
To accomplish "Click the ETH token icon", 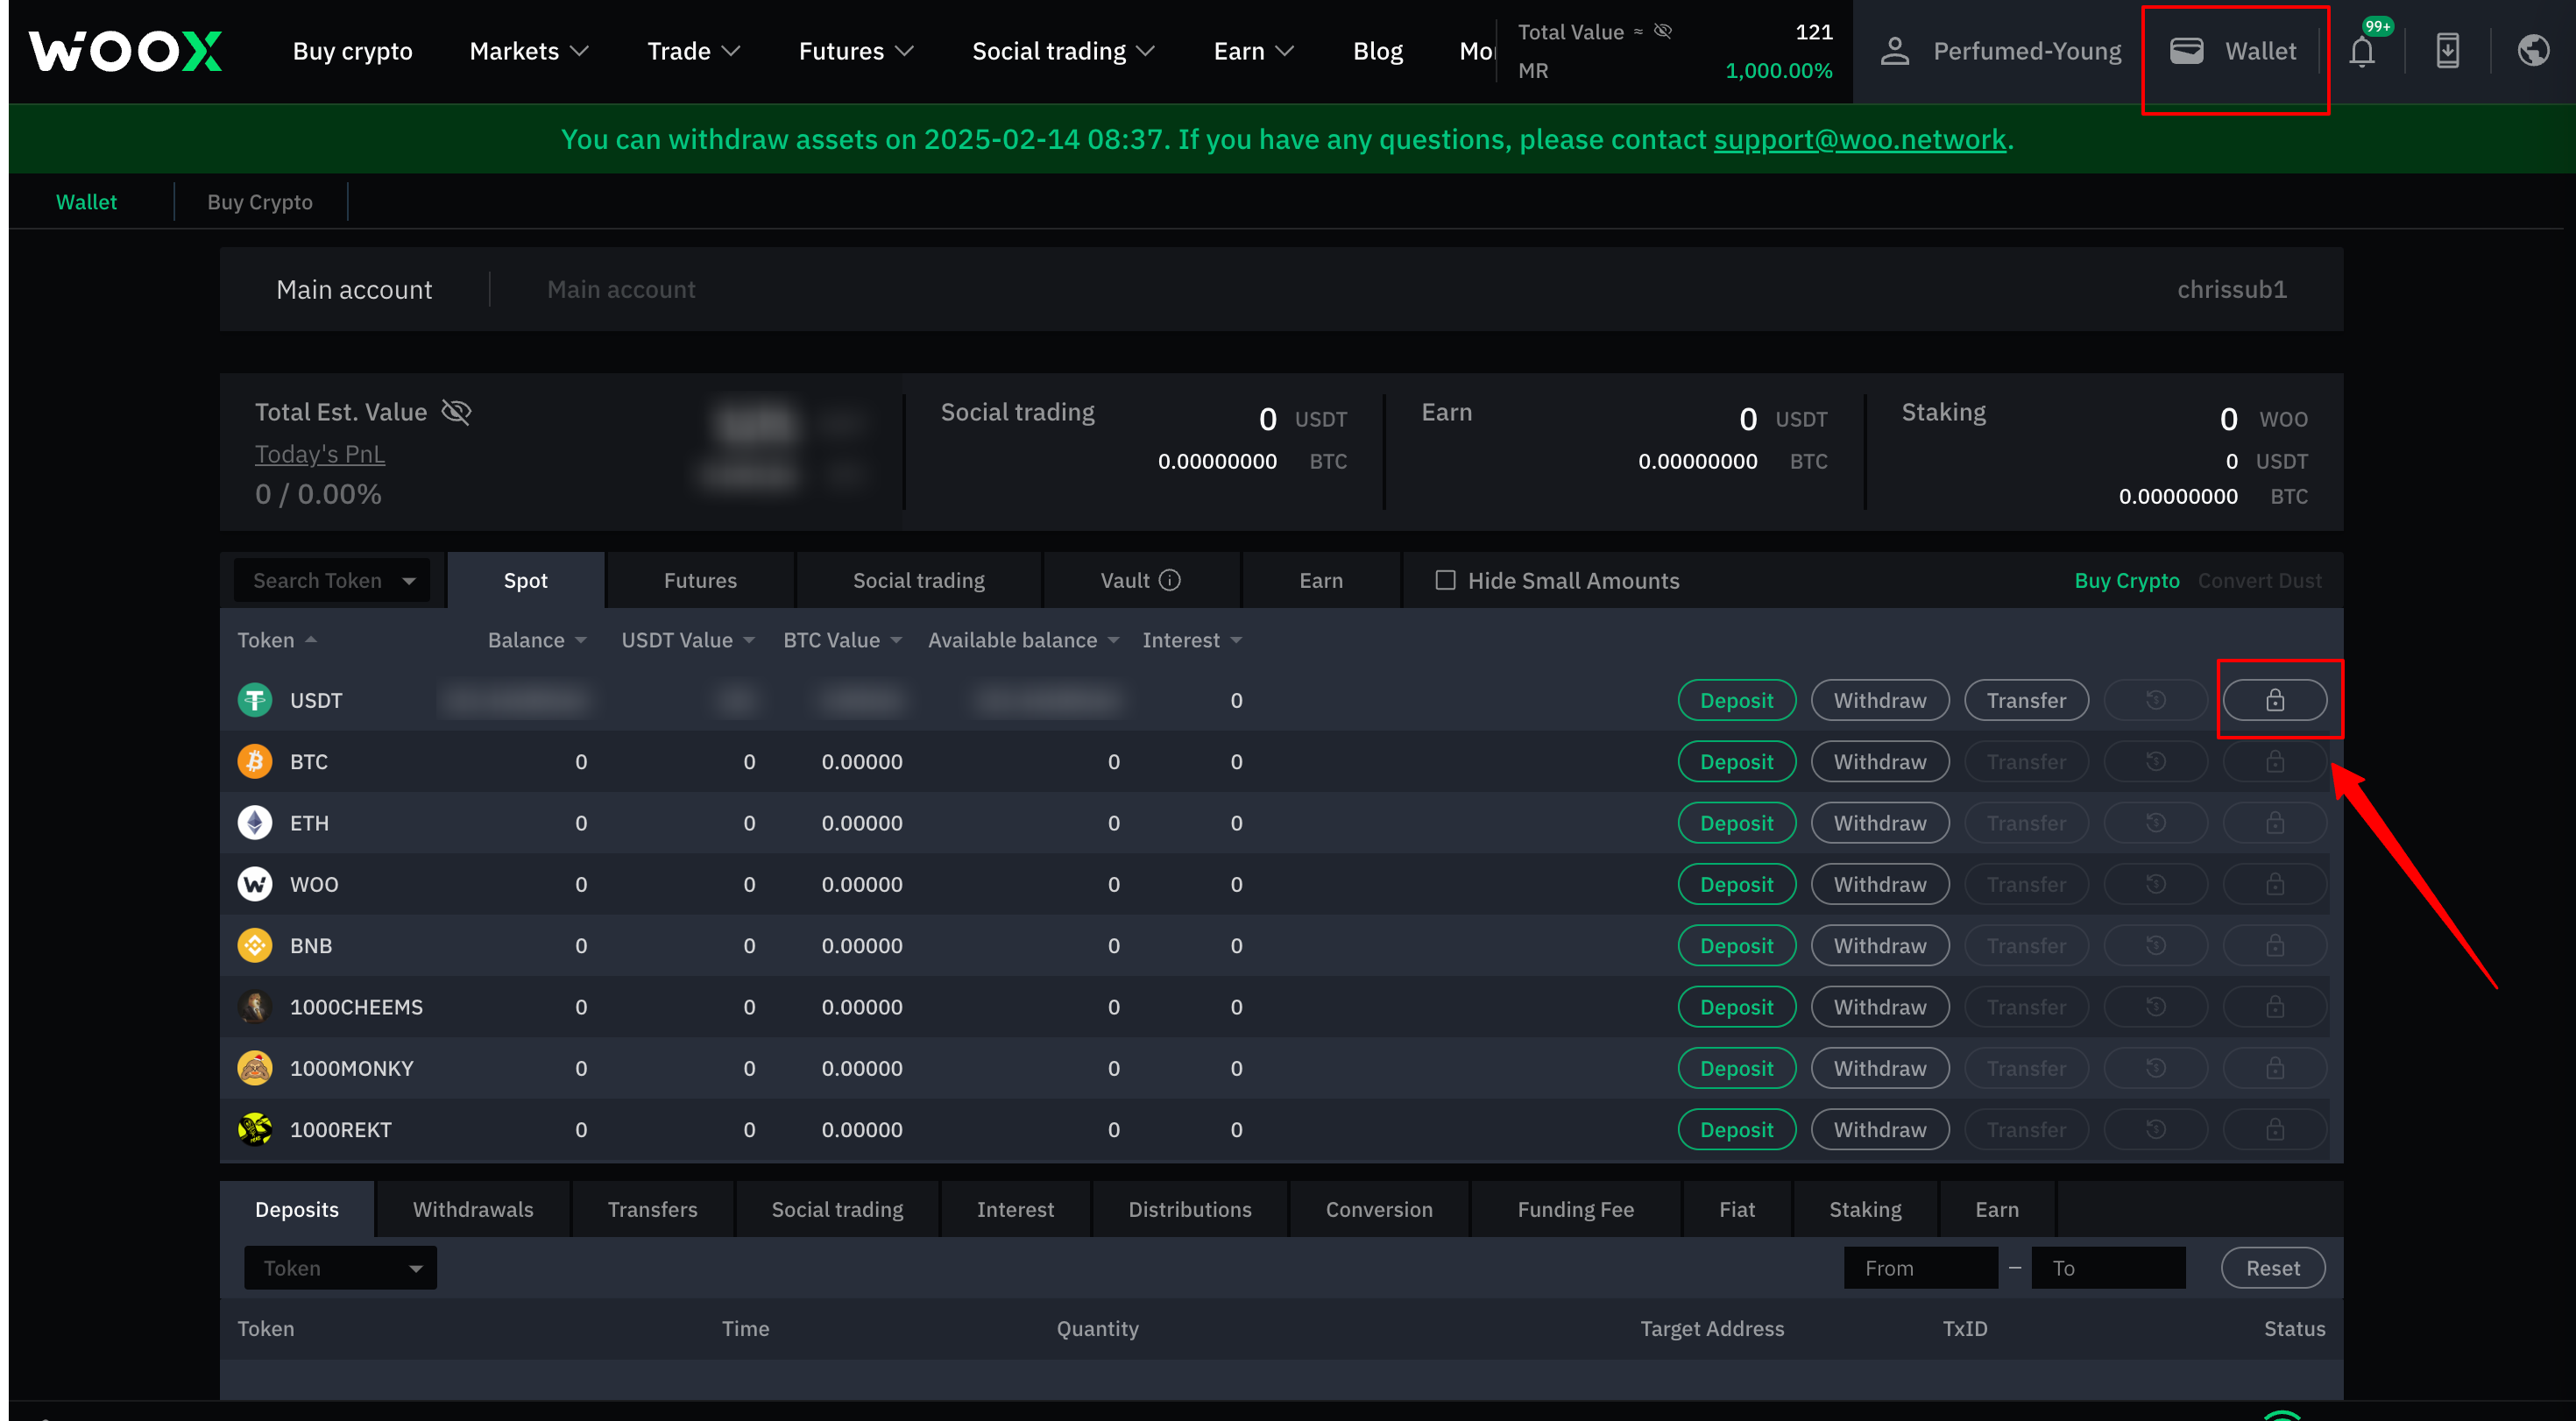I will click(x=255, y=823).
